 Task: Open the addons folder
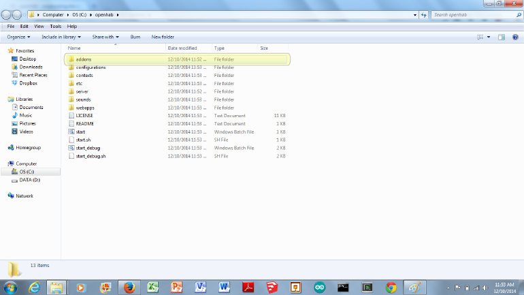pyautogui.click(x=177, y=59)
